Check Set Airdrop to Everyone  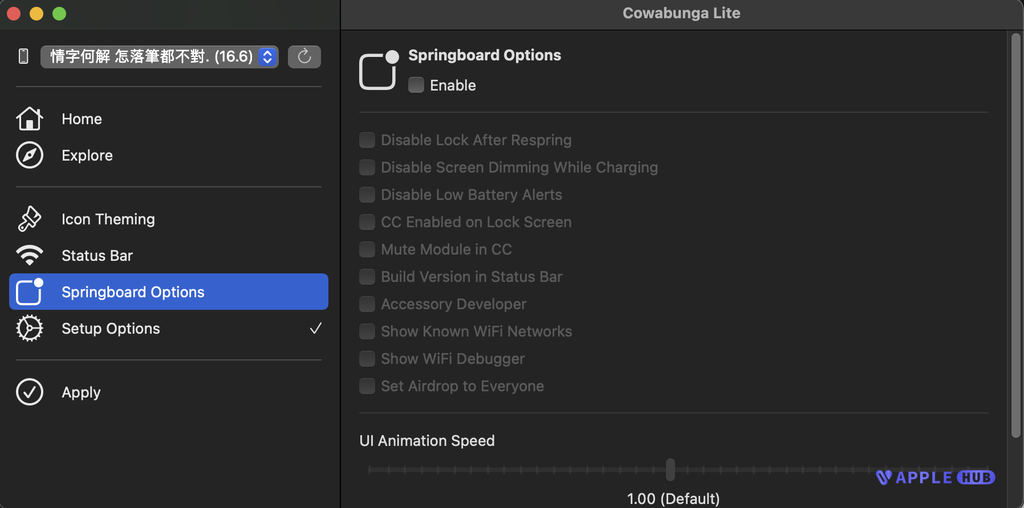367,386
